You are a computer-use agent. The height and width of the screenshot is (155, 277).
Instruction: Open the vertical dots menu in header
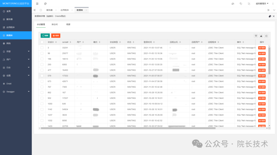coord(273,4)
